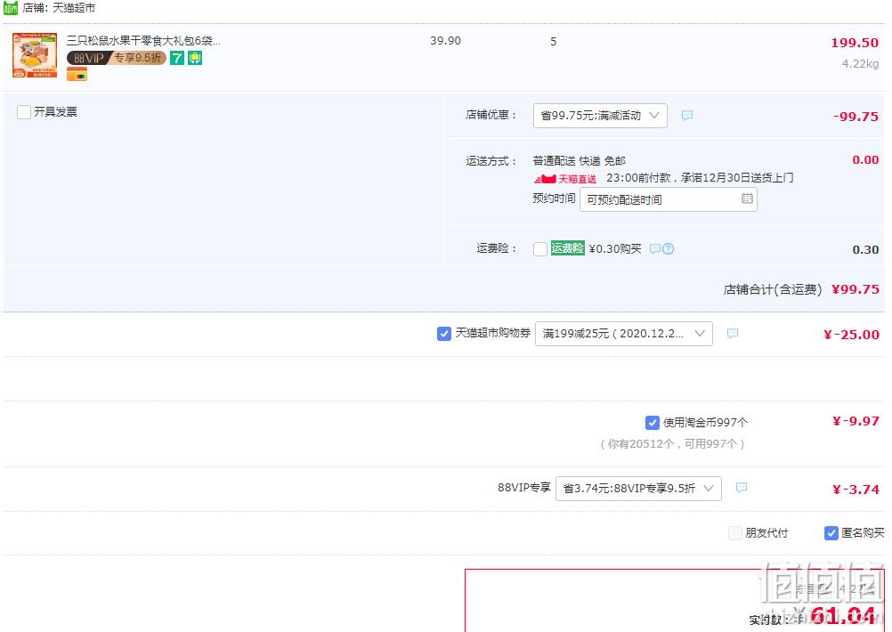This screenshot has height=632, width=892.
Task: Uncheck the 匿名购买 checkbox
Action: point(831,533)
